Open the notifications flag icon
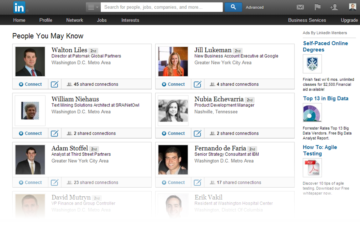Screen dimensions: 360x237 click(x=317, y=7)
